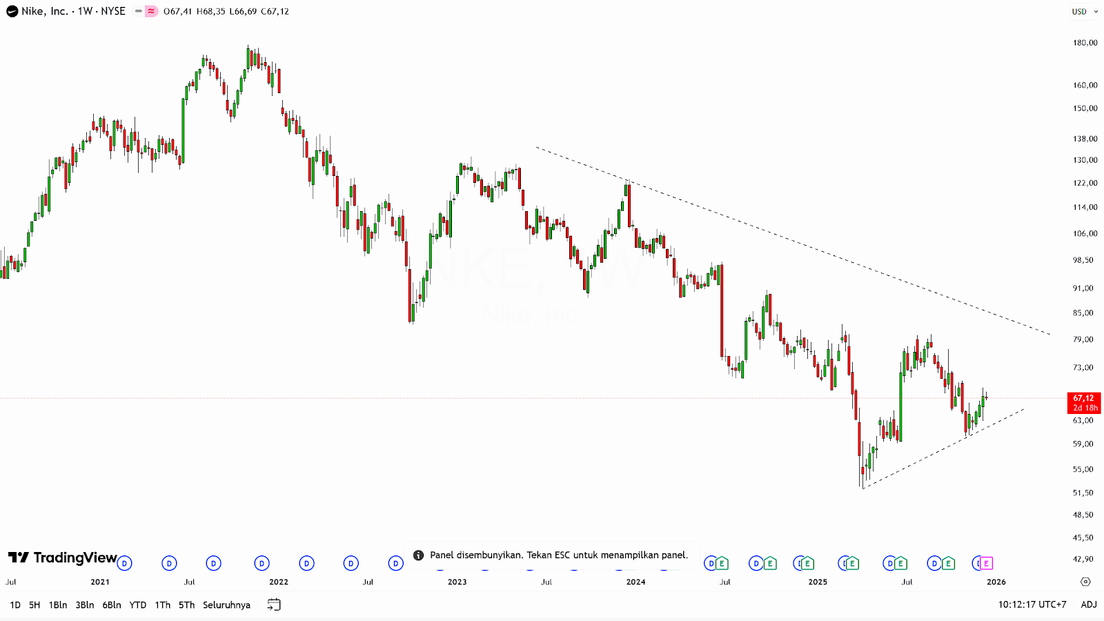Toggle the dividend marker under July 2025
This screenshot has width=1104, height=621.
click(x=889, y=563)
